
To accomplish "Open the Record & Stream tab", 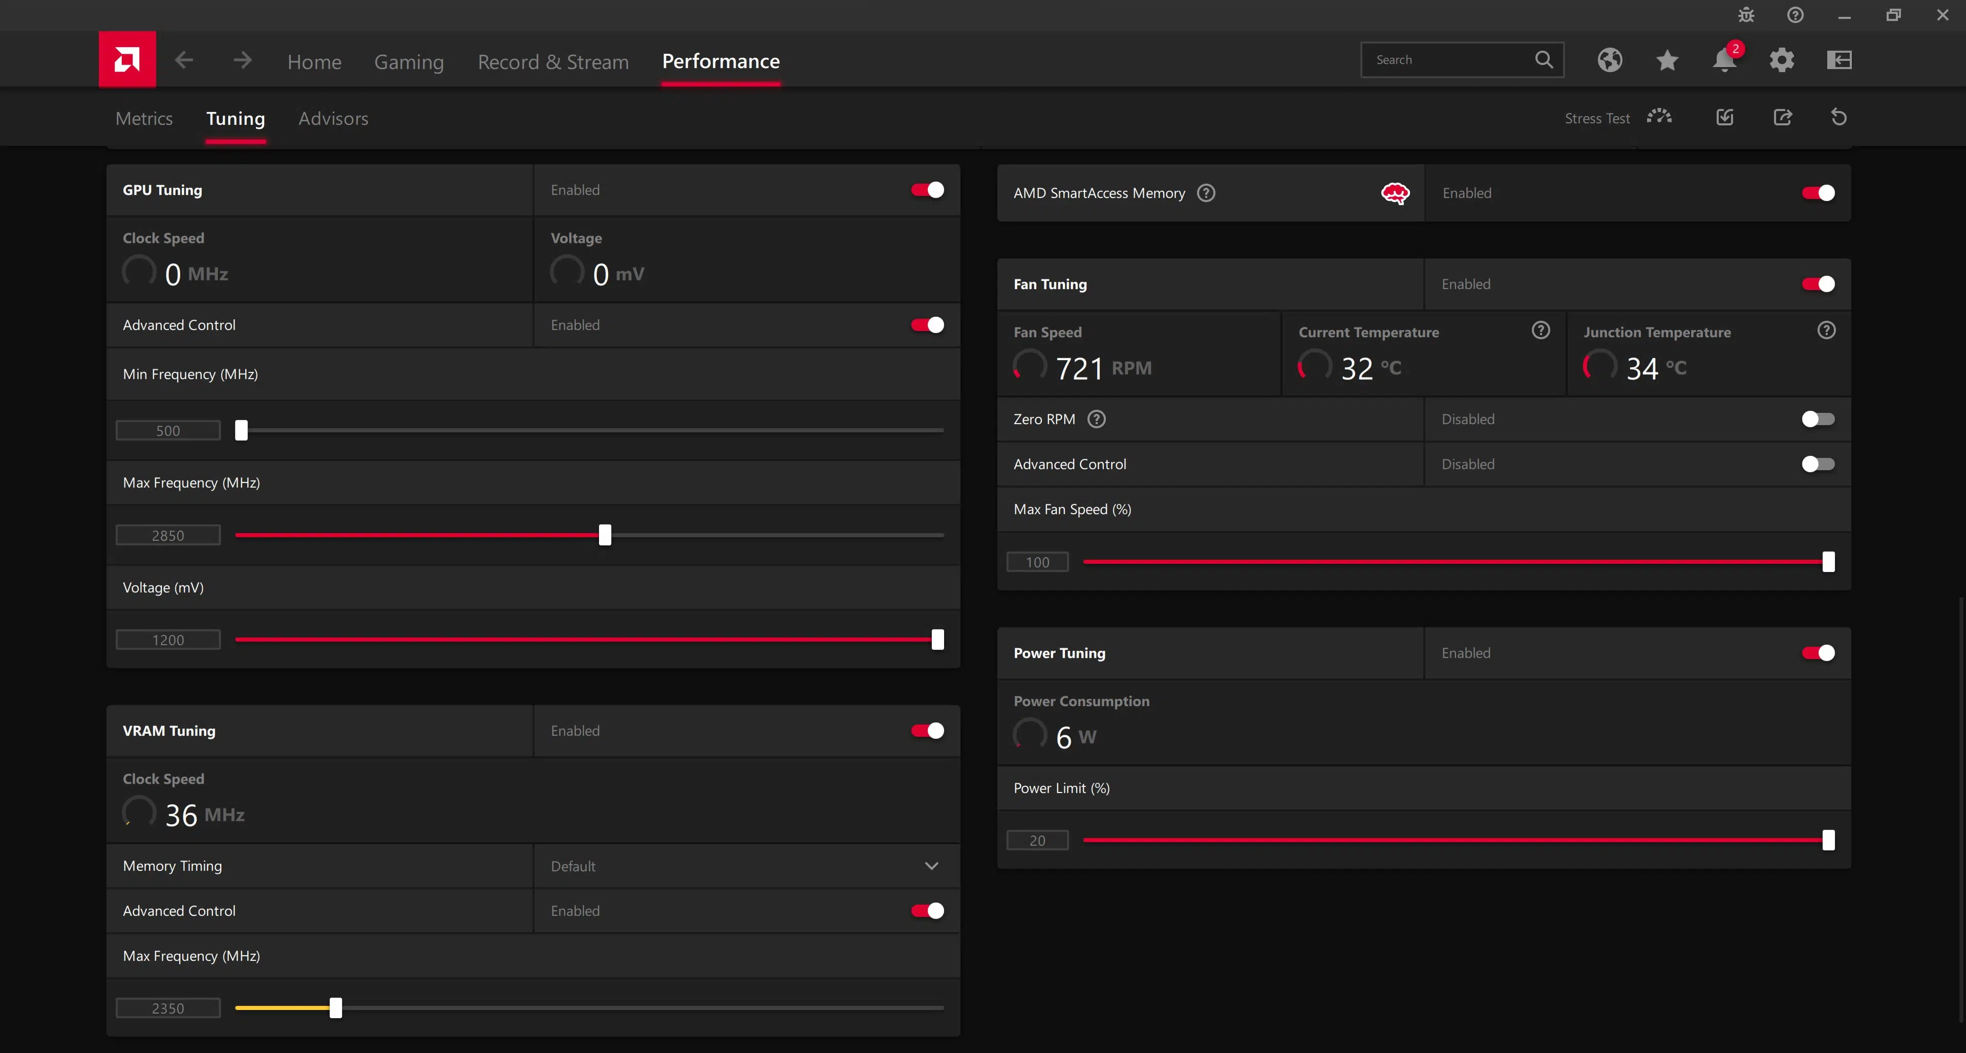I will pyautogui.click(x=553, y=62).
